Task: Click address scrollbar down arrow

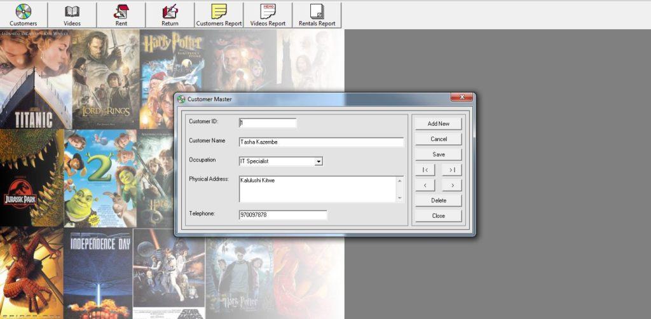Action: pos(400,198)
